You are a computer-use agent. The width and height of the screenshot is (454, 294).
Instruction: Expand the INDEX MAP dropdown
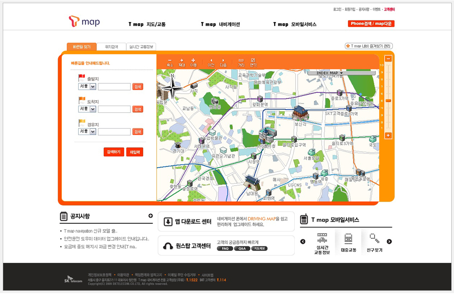pyautogui.click(x=330, y=73)
